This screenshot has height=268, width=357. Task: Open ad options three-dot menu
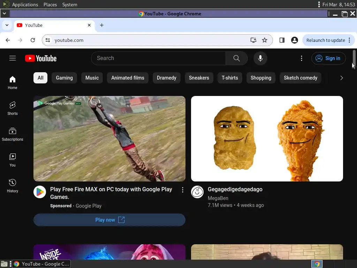pos(182,190)
